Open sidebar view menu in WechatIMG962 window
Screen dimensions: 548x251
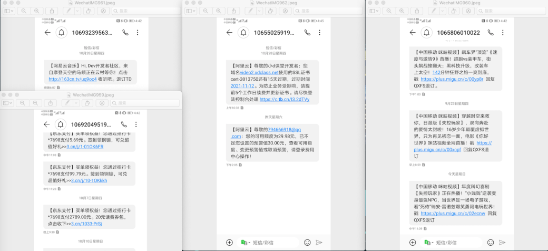coord(191,11)
